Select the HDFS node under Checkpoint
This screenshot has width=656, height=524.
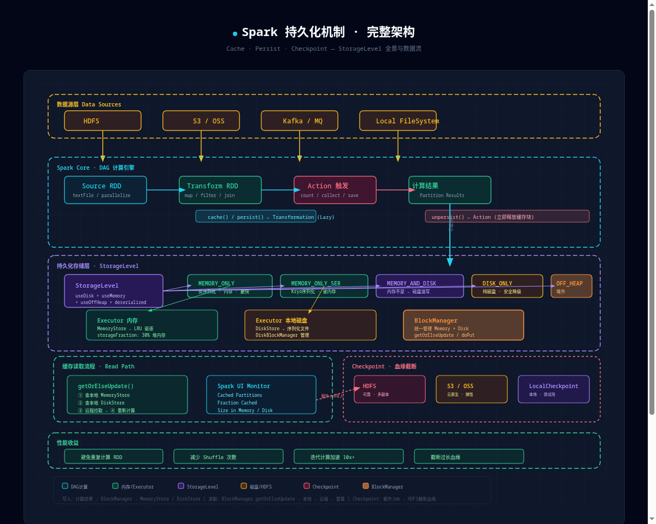(390, 389)
